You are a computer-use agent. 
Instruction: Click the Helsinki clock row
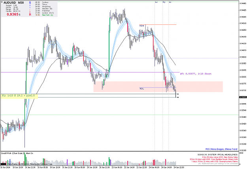[x=43, y=9]
